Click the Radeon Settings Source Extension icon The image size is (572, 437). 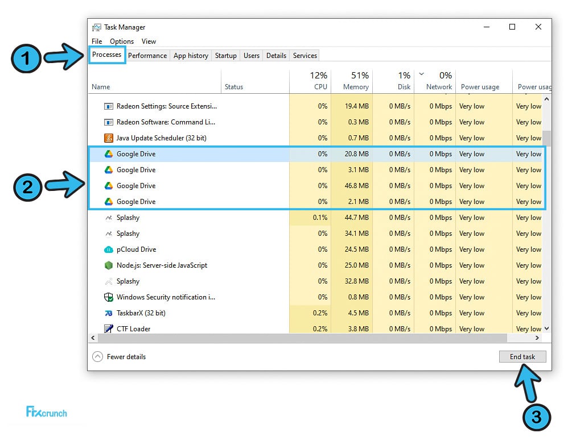[x=108, y=106]
